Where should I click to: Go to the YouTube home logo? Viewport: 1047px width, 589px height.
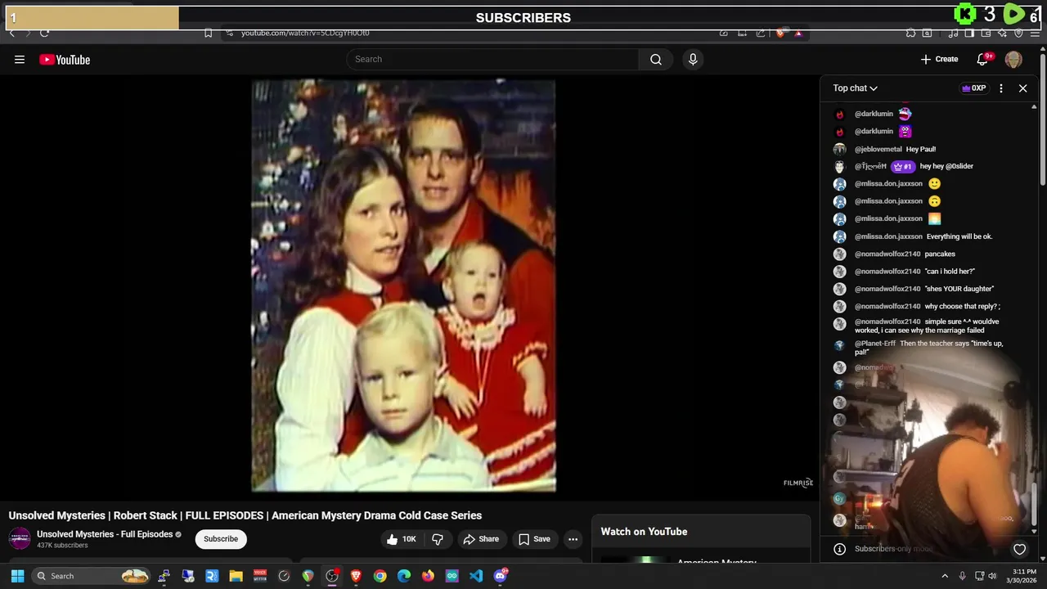[65, 60]
